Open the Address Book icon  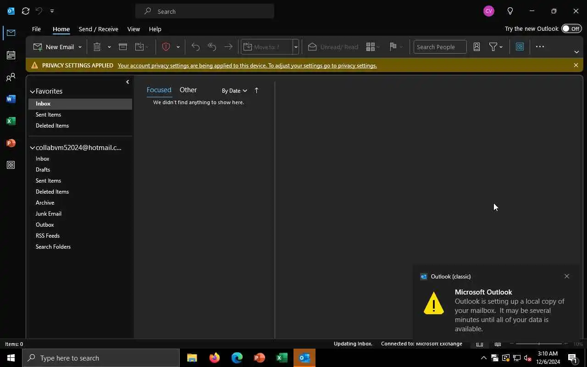(476, 47)
